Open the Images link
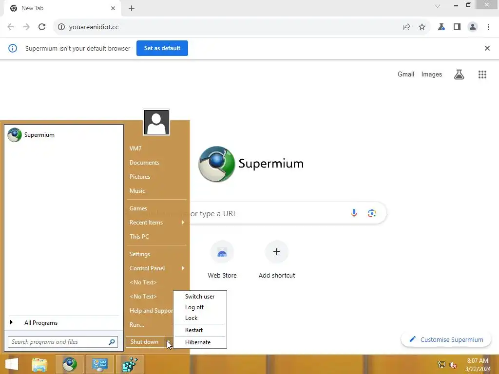The width and height of the screenshot is (499, 374). coord(432,74)
